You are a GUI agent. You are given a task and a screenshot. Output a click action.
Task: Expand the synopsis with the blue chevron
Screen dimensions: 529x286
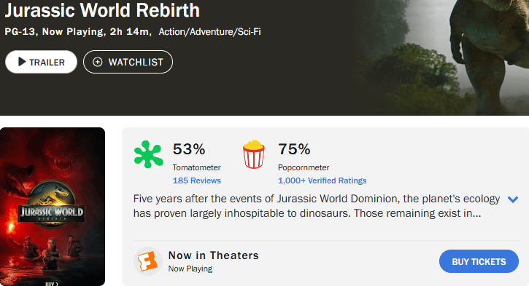click(x=513, y=199)
